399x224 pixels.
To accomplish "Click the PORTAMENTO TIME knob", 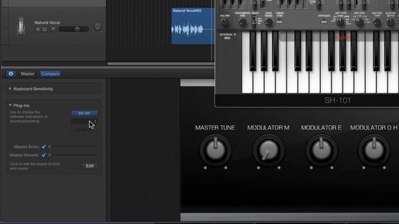I will [x=243, y=22].
